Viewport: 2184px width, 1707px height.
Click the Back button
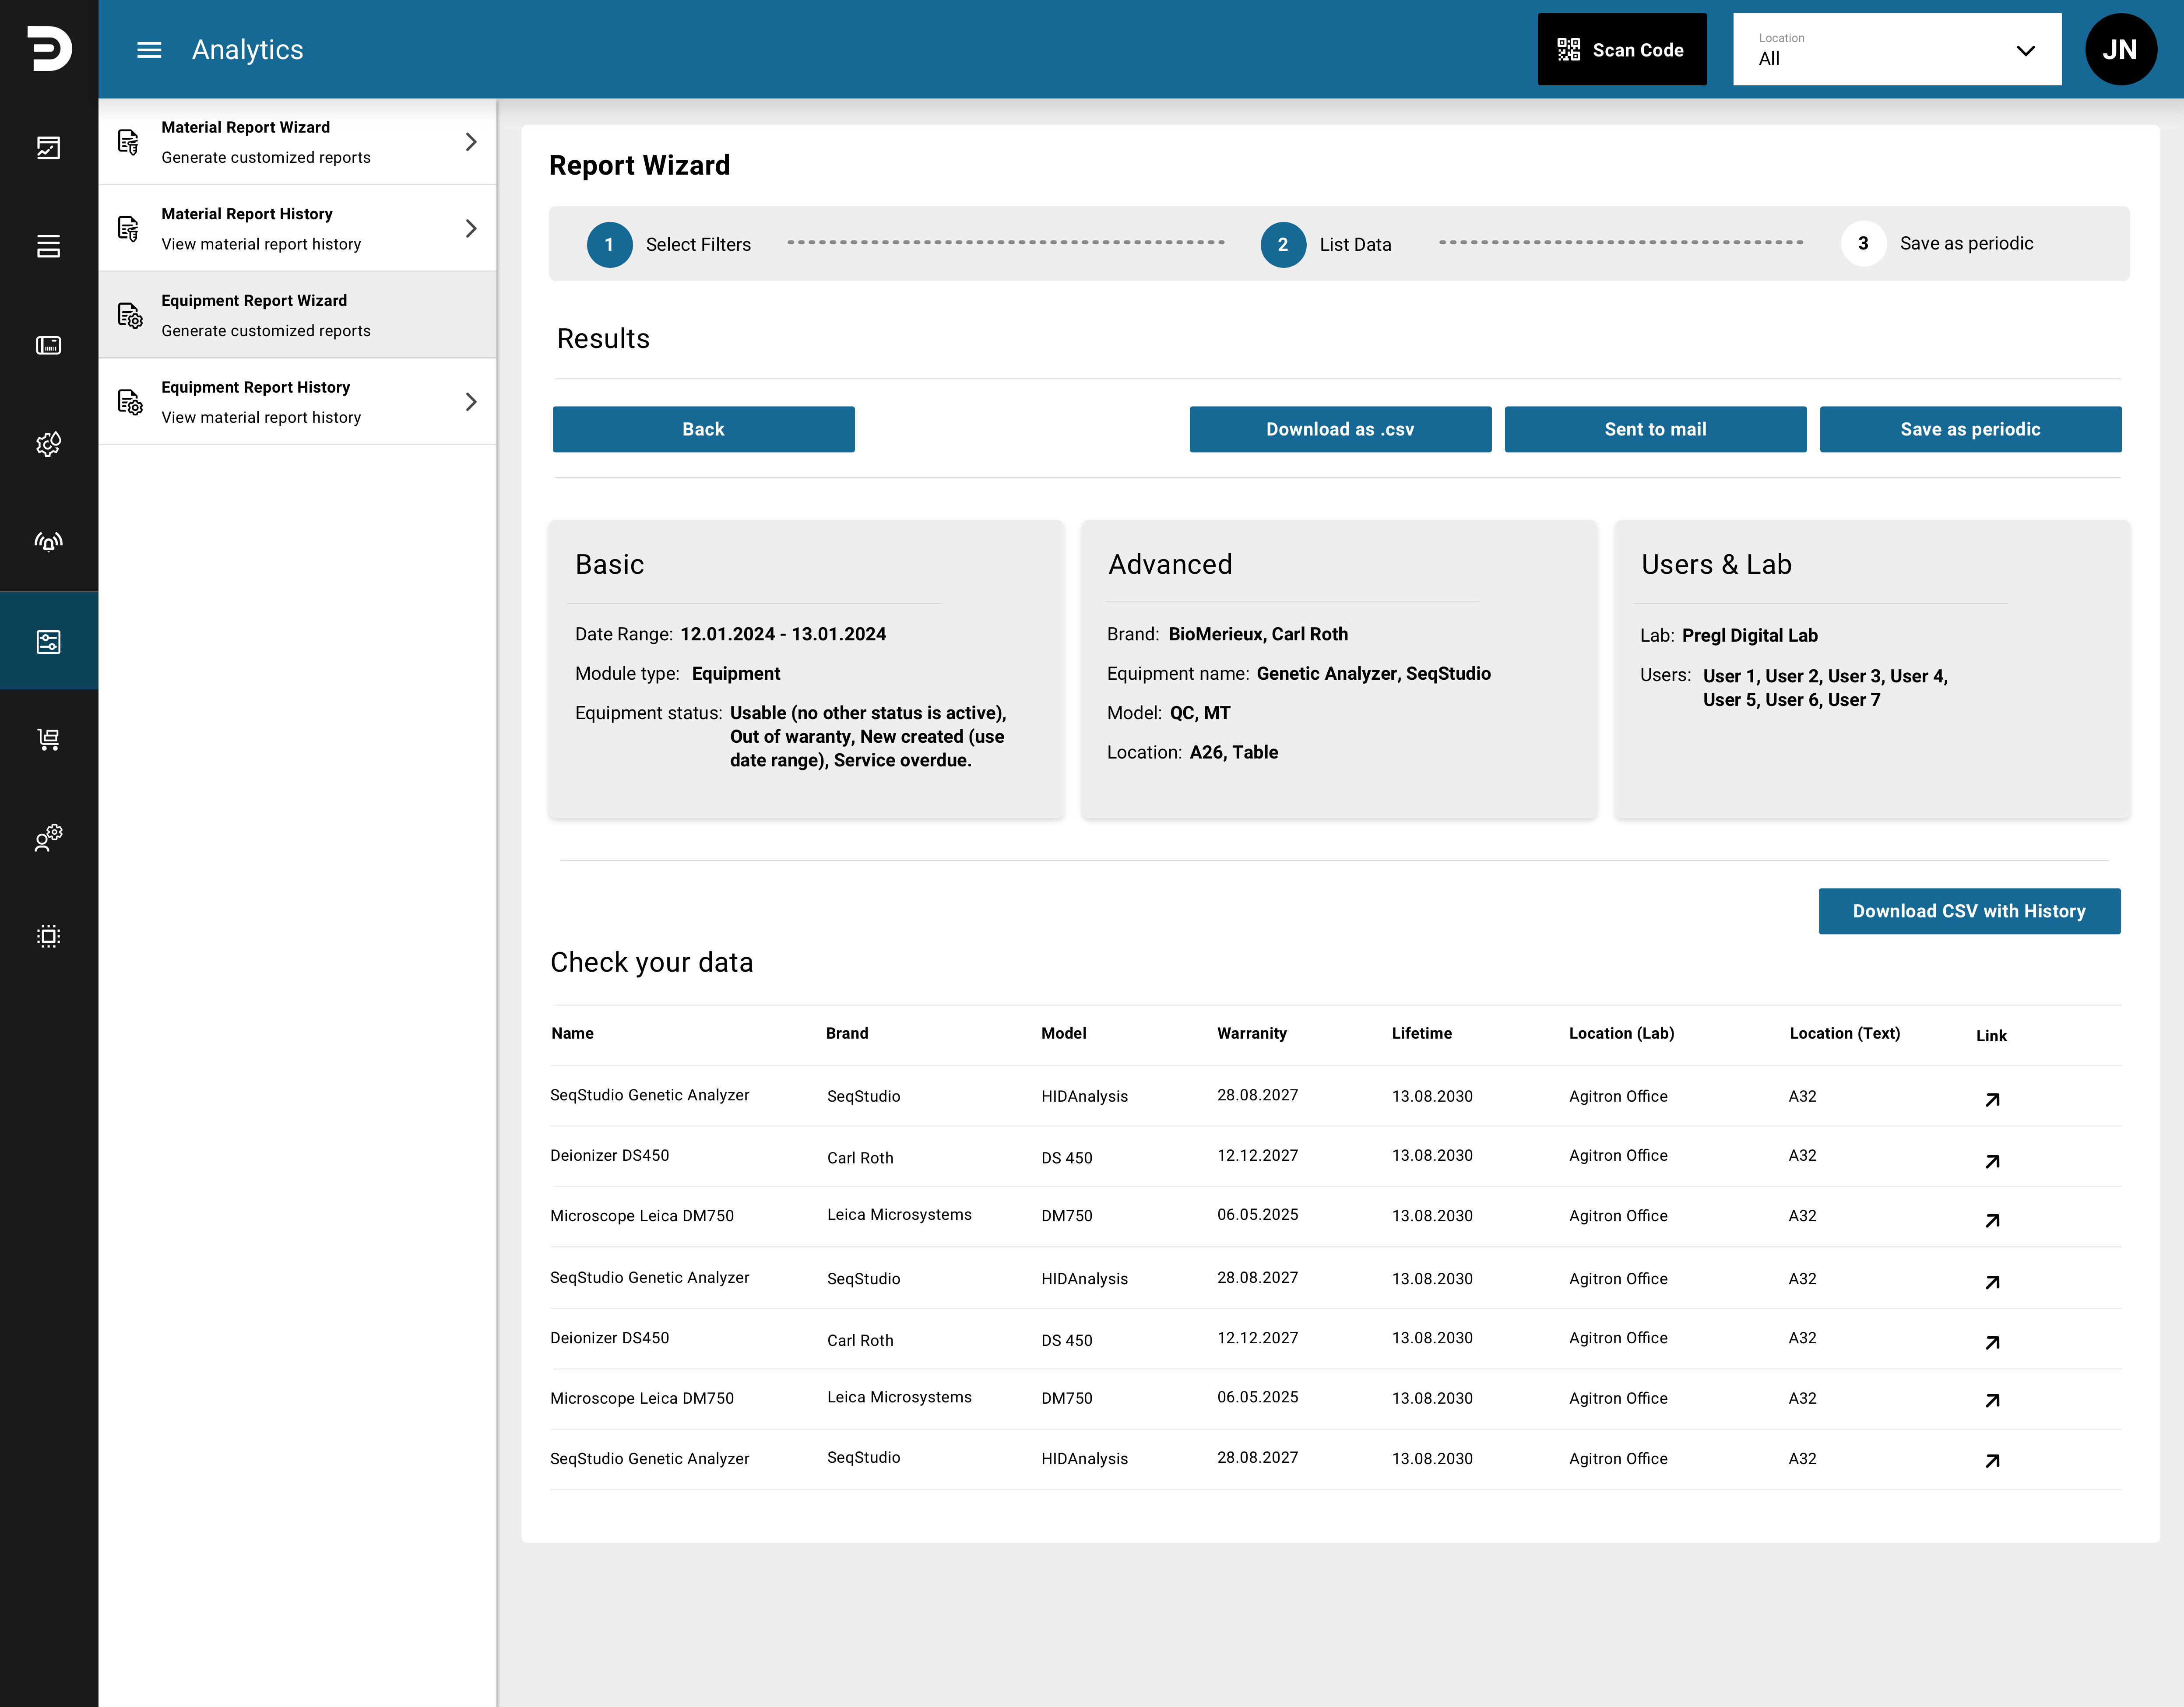pos(703,429)
